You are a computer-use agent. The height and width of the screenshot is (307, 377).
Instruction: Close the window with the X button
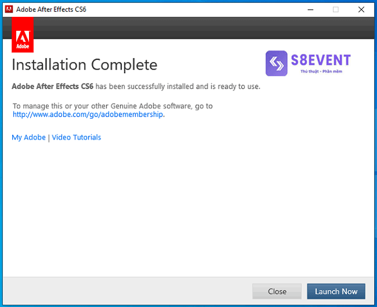[361, 10]
